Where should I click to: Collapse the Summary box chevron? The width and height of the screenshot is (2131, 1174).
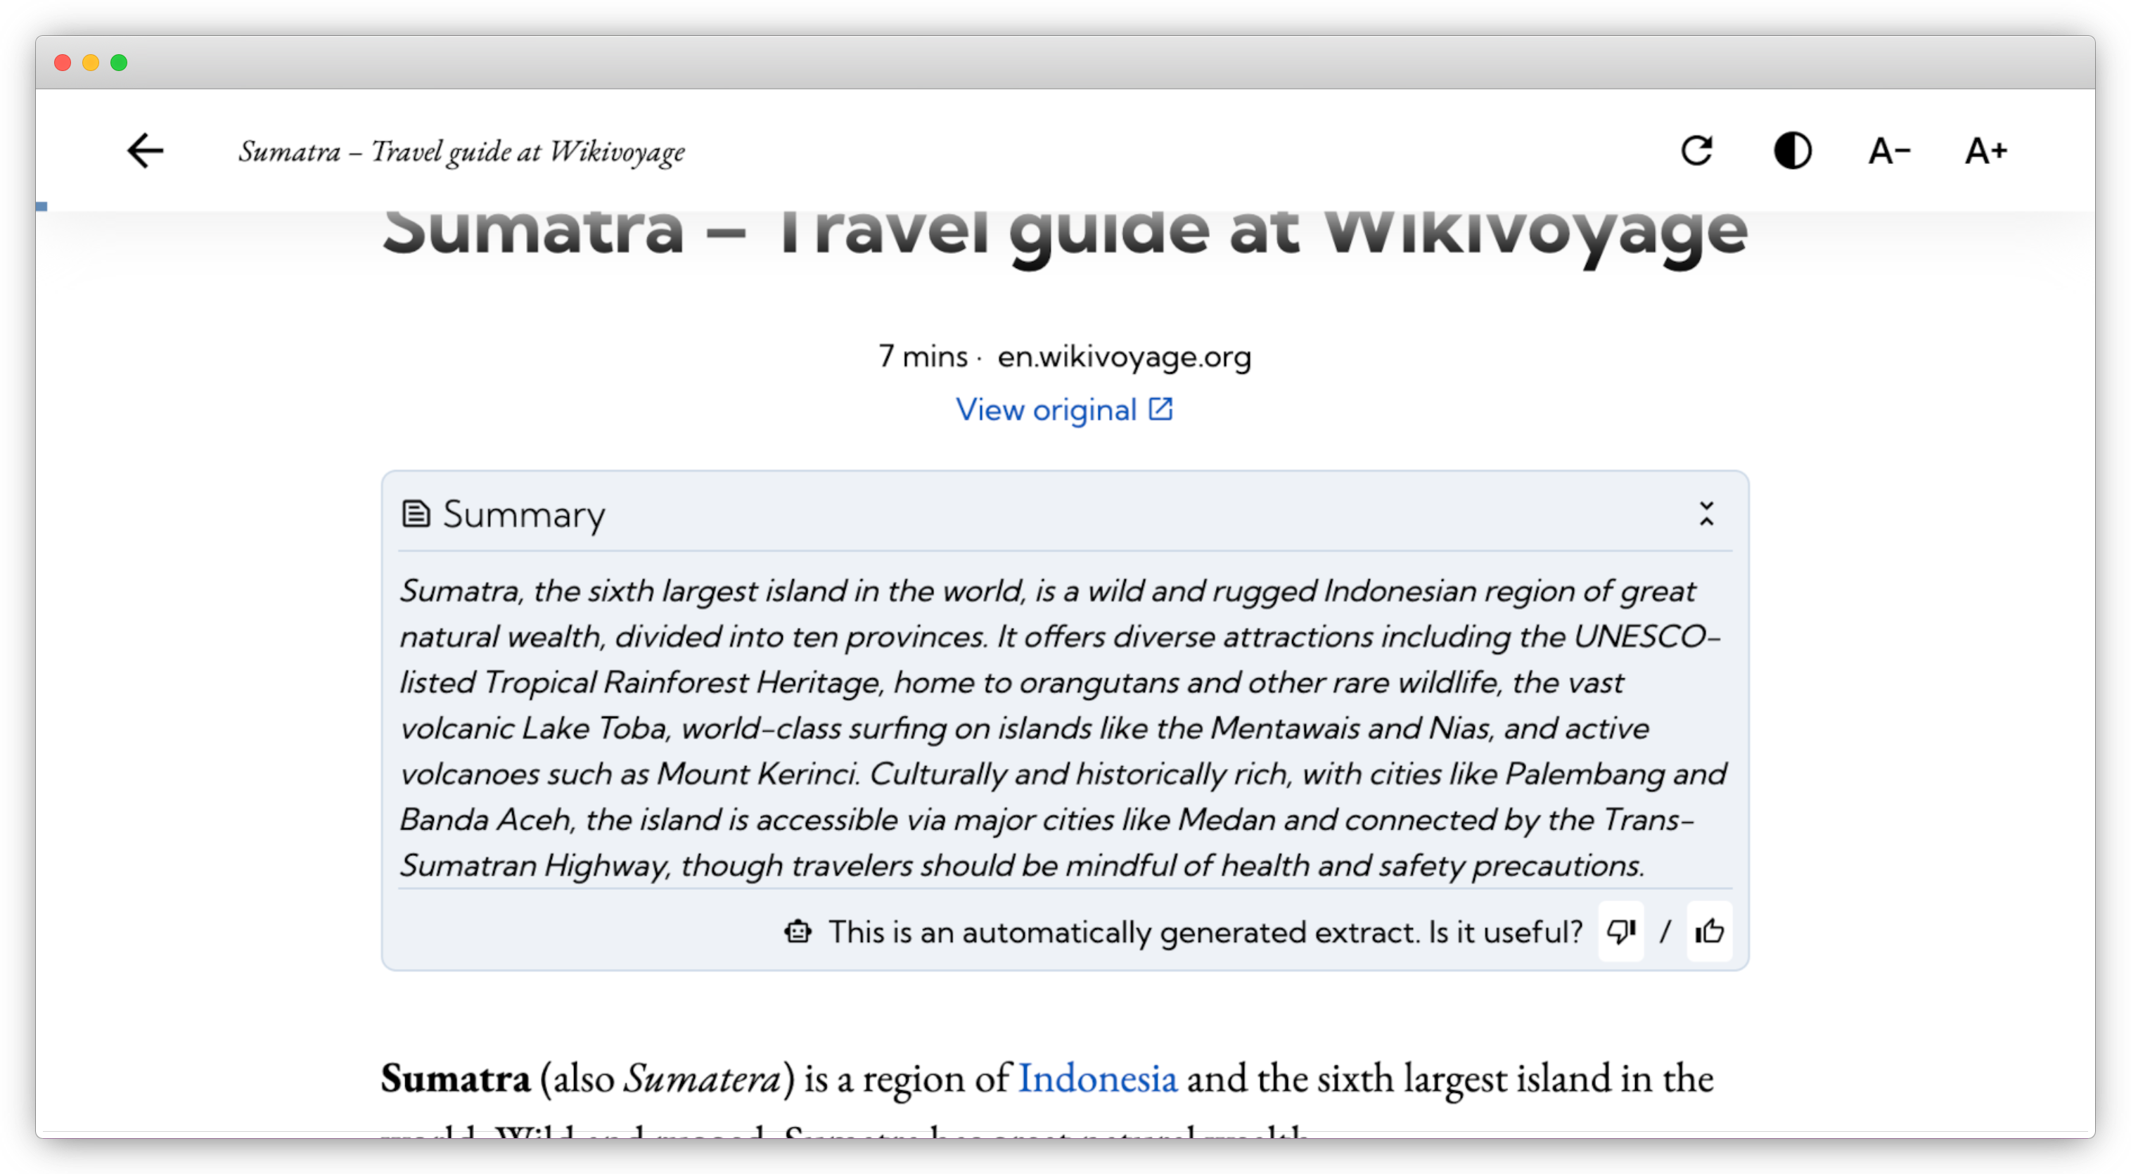click(x=1706, y=513)
